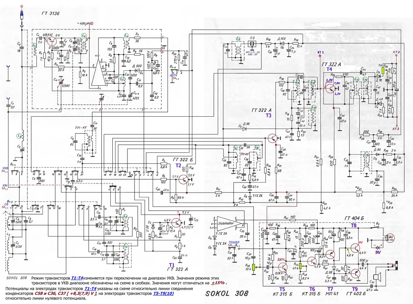This screenshot has width=413, height=304.
Task: Click the red star antenna symbol
Action: (22, 6)
